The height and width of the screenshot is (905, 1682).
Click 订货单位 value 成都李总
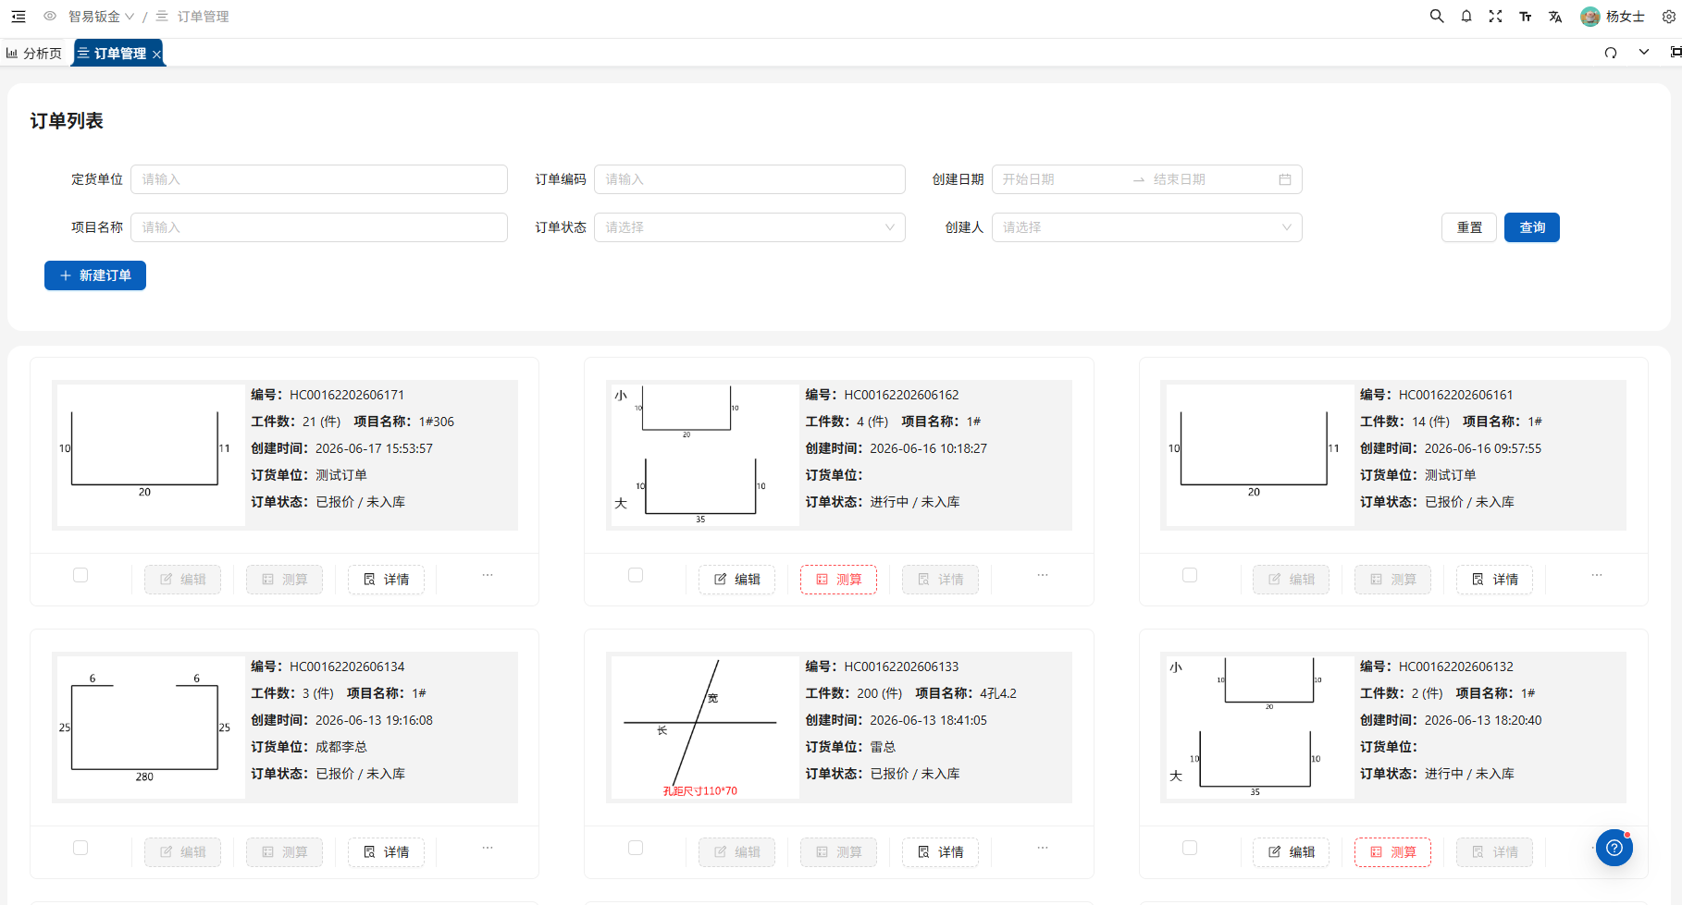(341, 747)
